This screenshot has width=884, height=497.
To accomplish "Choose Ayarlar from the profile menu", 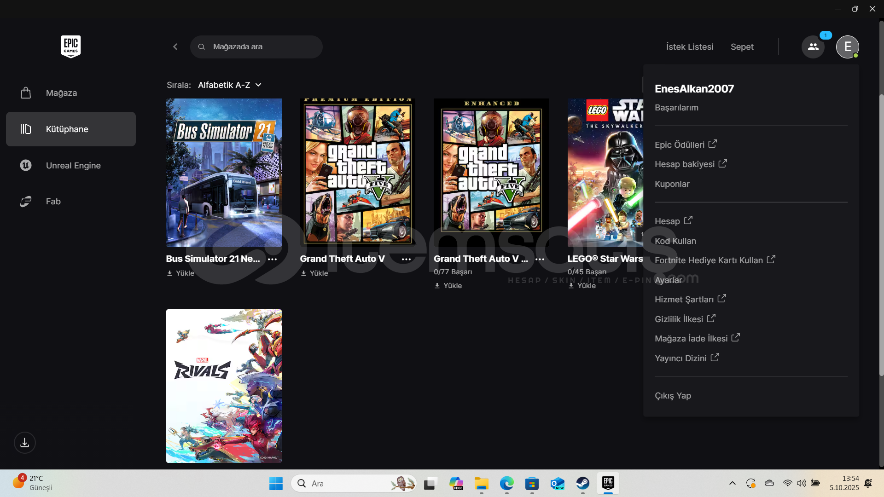I will coord(668,280).
